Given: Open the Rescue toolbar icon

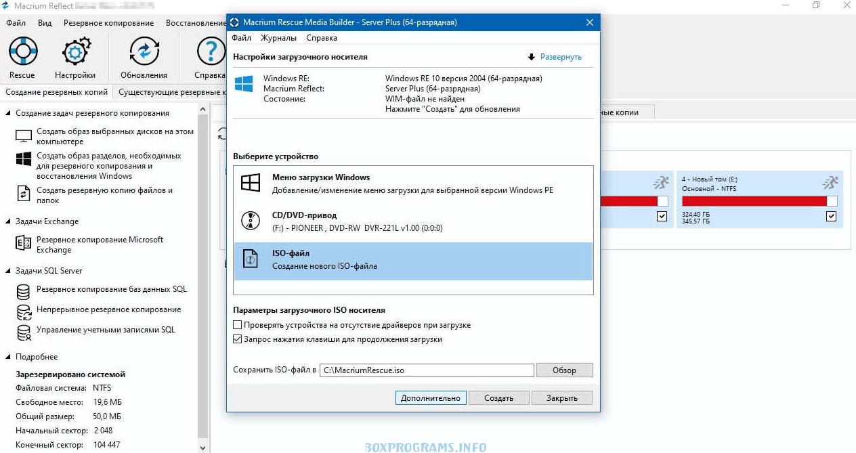Looking at the screenshot, I should pos(22,51).
